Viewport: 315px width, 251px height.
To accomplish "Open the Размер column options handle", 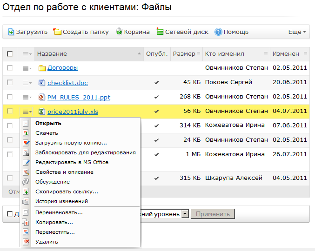I will 199,53.
